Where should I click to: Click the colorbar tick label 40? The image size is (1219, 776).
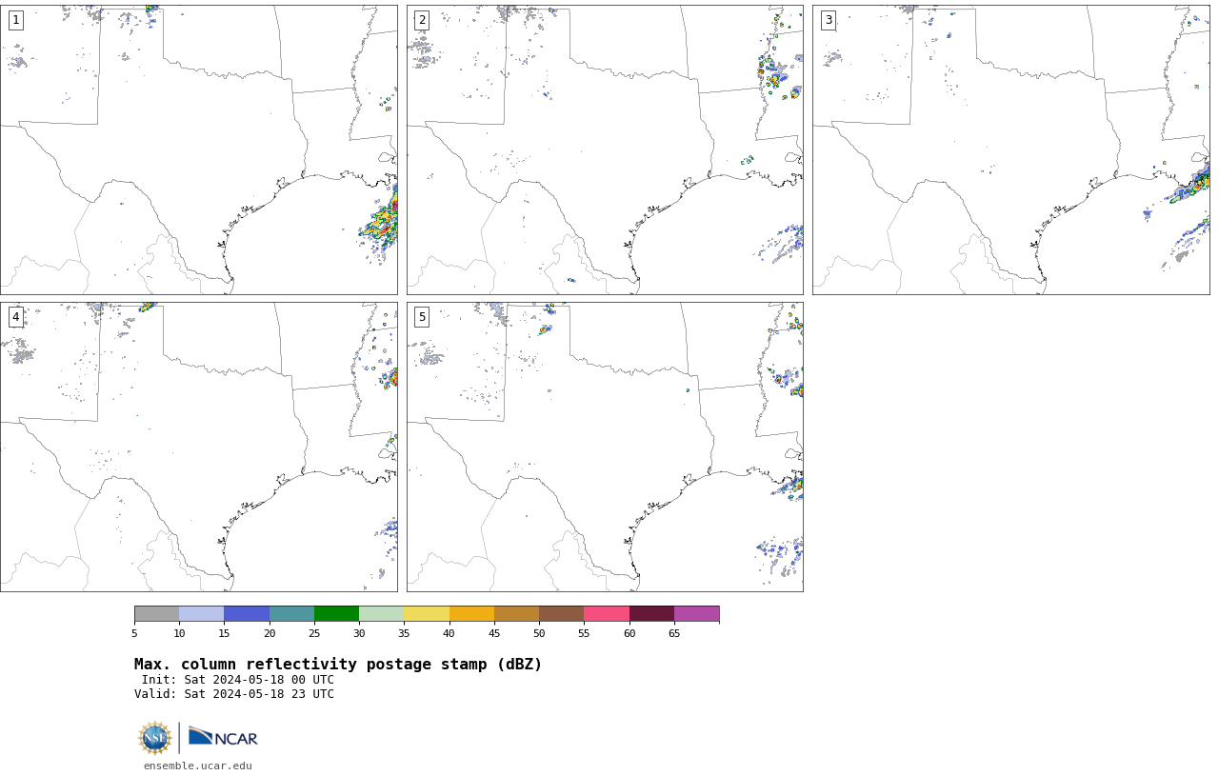[450, 633]
